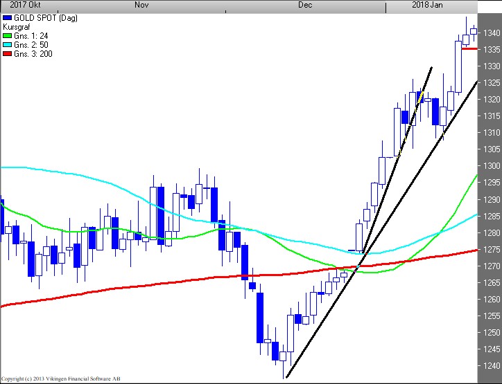This screenshot has height=384, width=502.
Task: Click the 1310 price axis value
Action: 492,132
